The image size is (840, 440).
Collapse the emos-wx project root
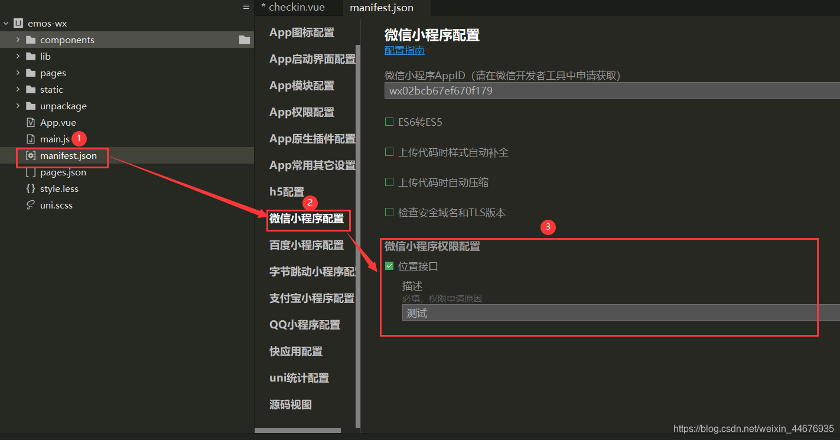(6, 24)
